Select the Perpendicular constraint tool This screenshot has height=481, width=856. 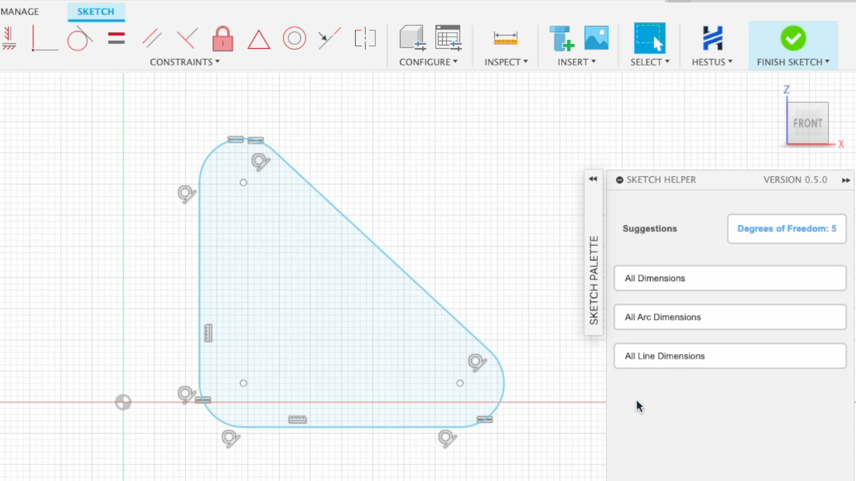[187, 38]
